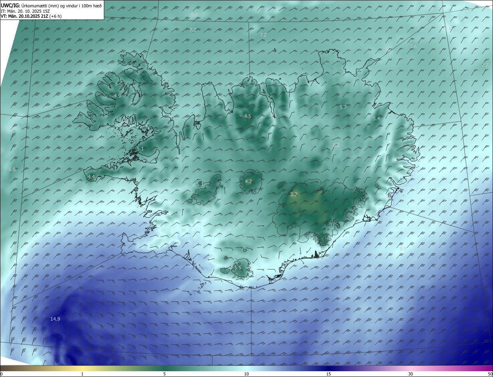Click the UWC/IG Úrkomumætti title line
This screenshot has height=377, width=493.
51,6
